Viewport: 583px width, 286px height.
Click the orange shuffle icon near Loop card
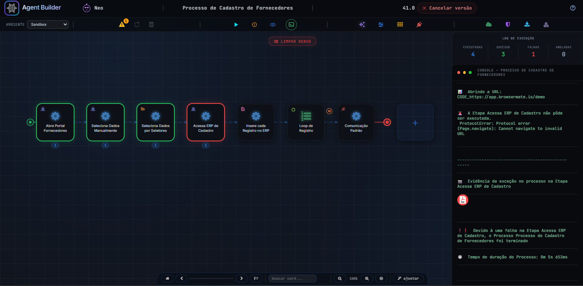329,111
